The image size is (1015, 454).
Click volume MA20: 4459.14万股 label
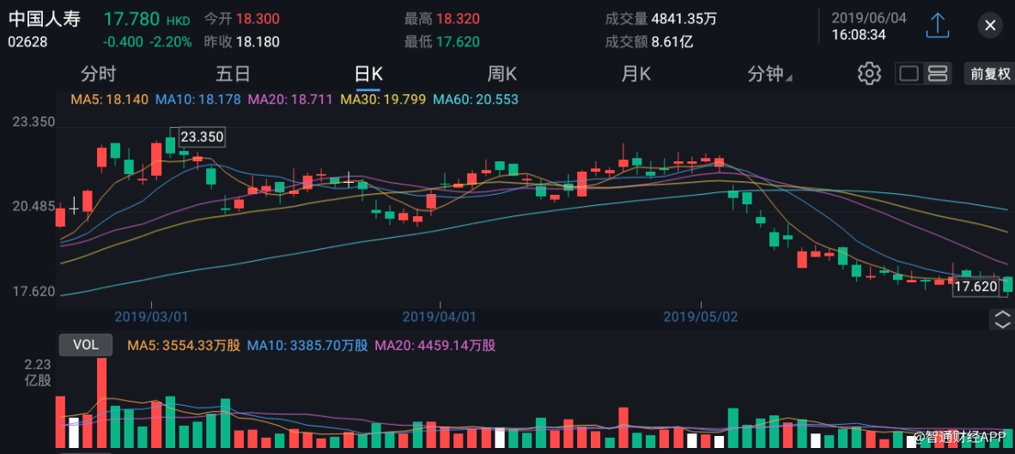435,345
